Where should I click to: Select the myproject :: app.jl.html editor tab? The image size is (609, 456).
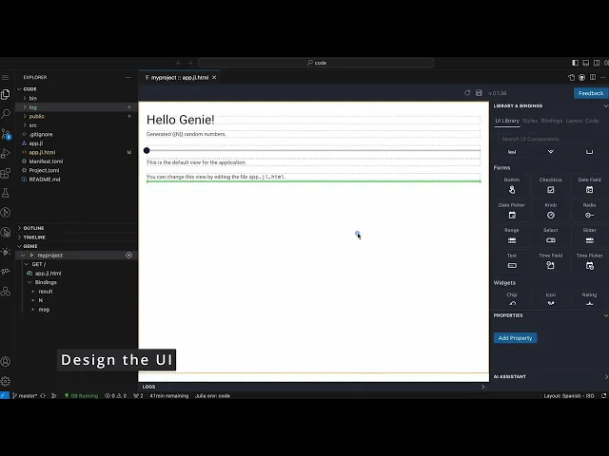pos(180,78)
